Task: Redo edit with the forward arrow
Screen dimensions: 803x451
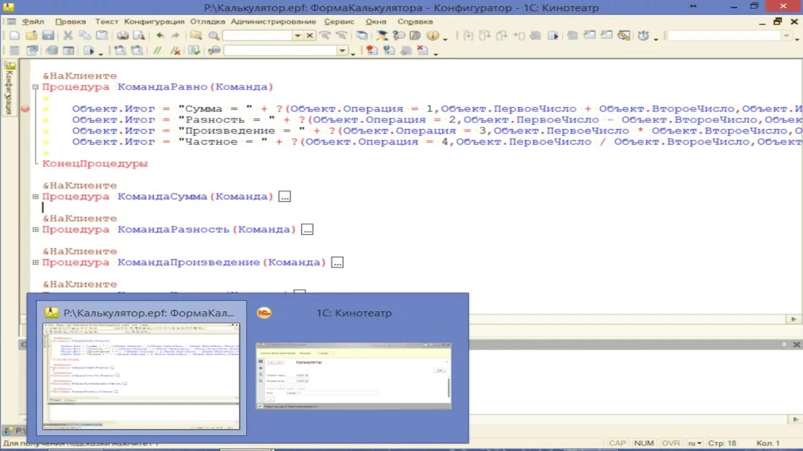Action: tap(176, 36)
